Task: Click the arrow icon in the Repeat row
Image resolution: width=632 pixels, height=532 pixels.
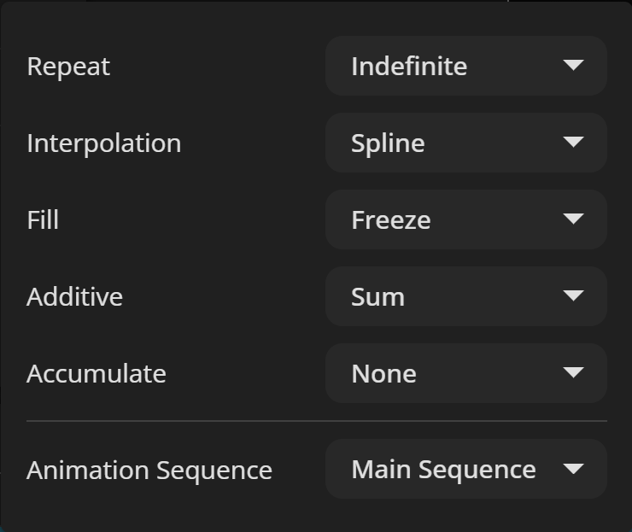Action: point(574,66)
